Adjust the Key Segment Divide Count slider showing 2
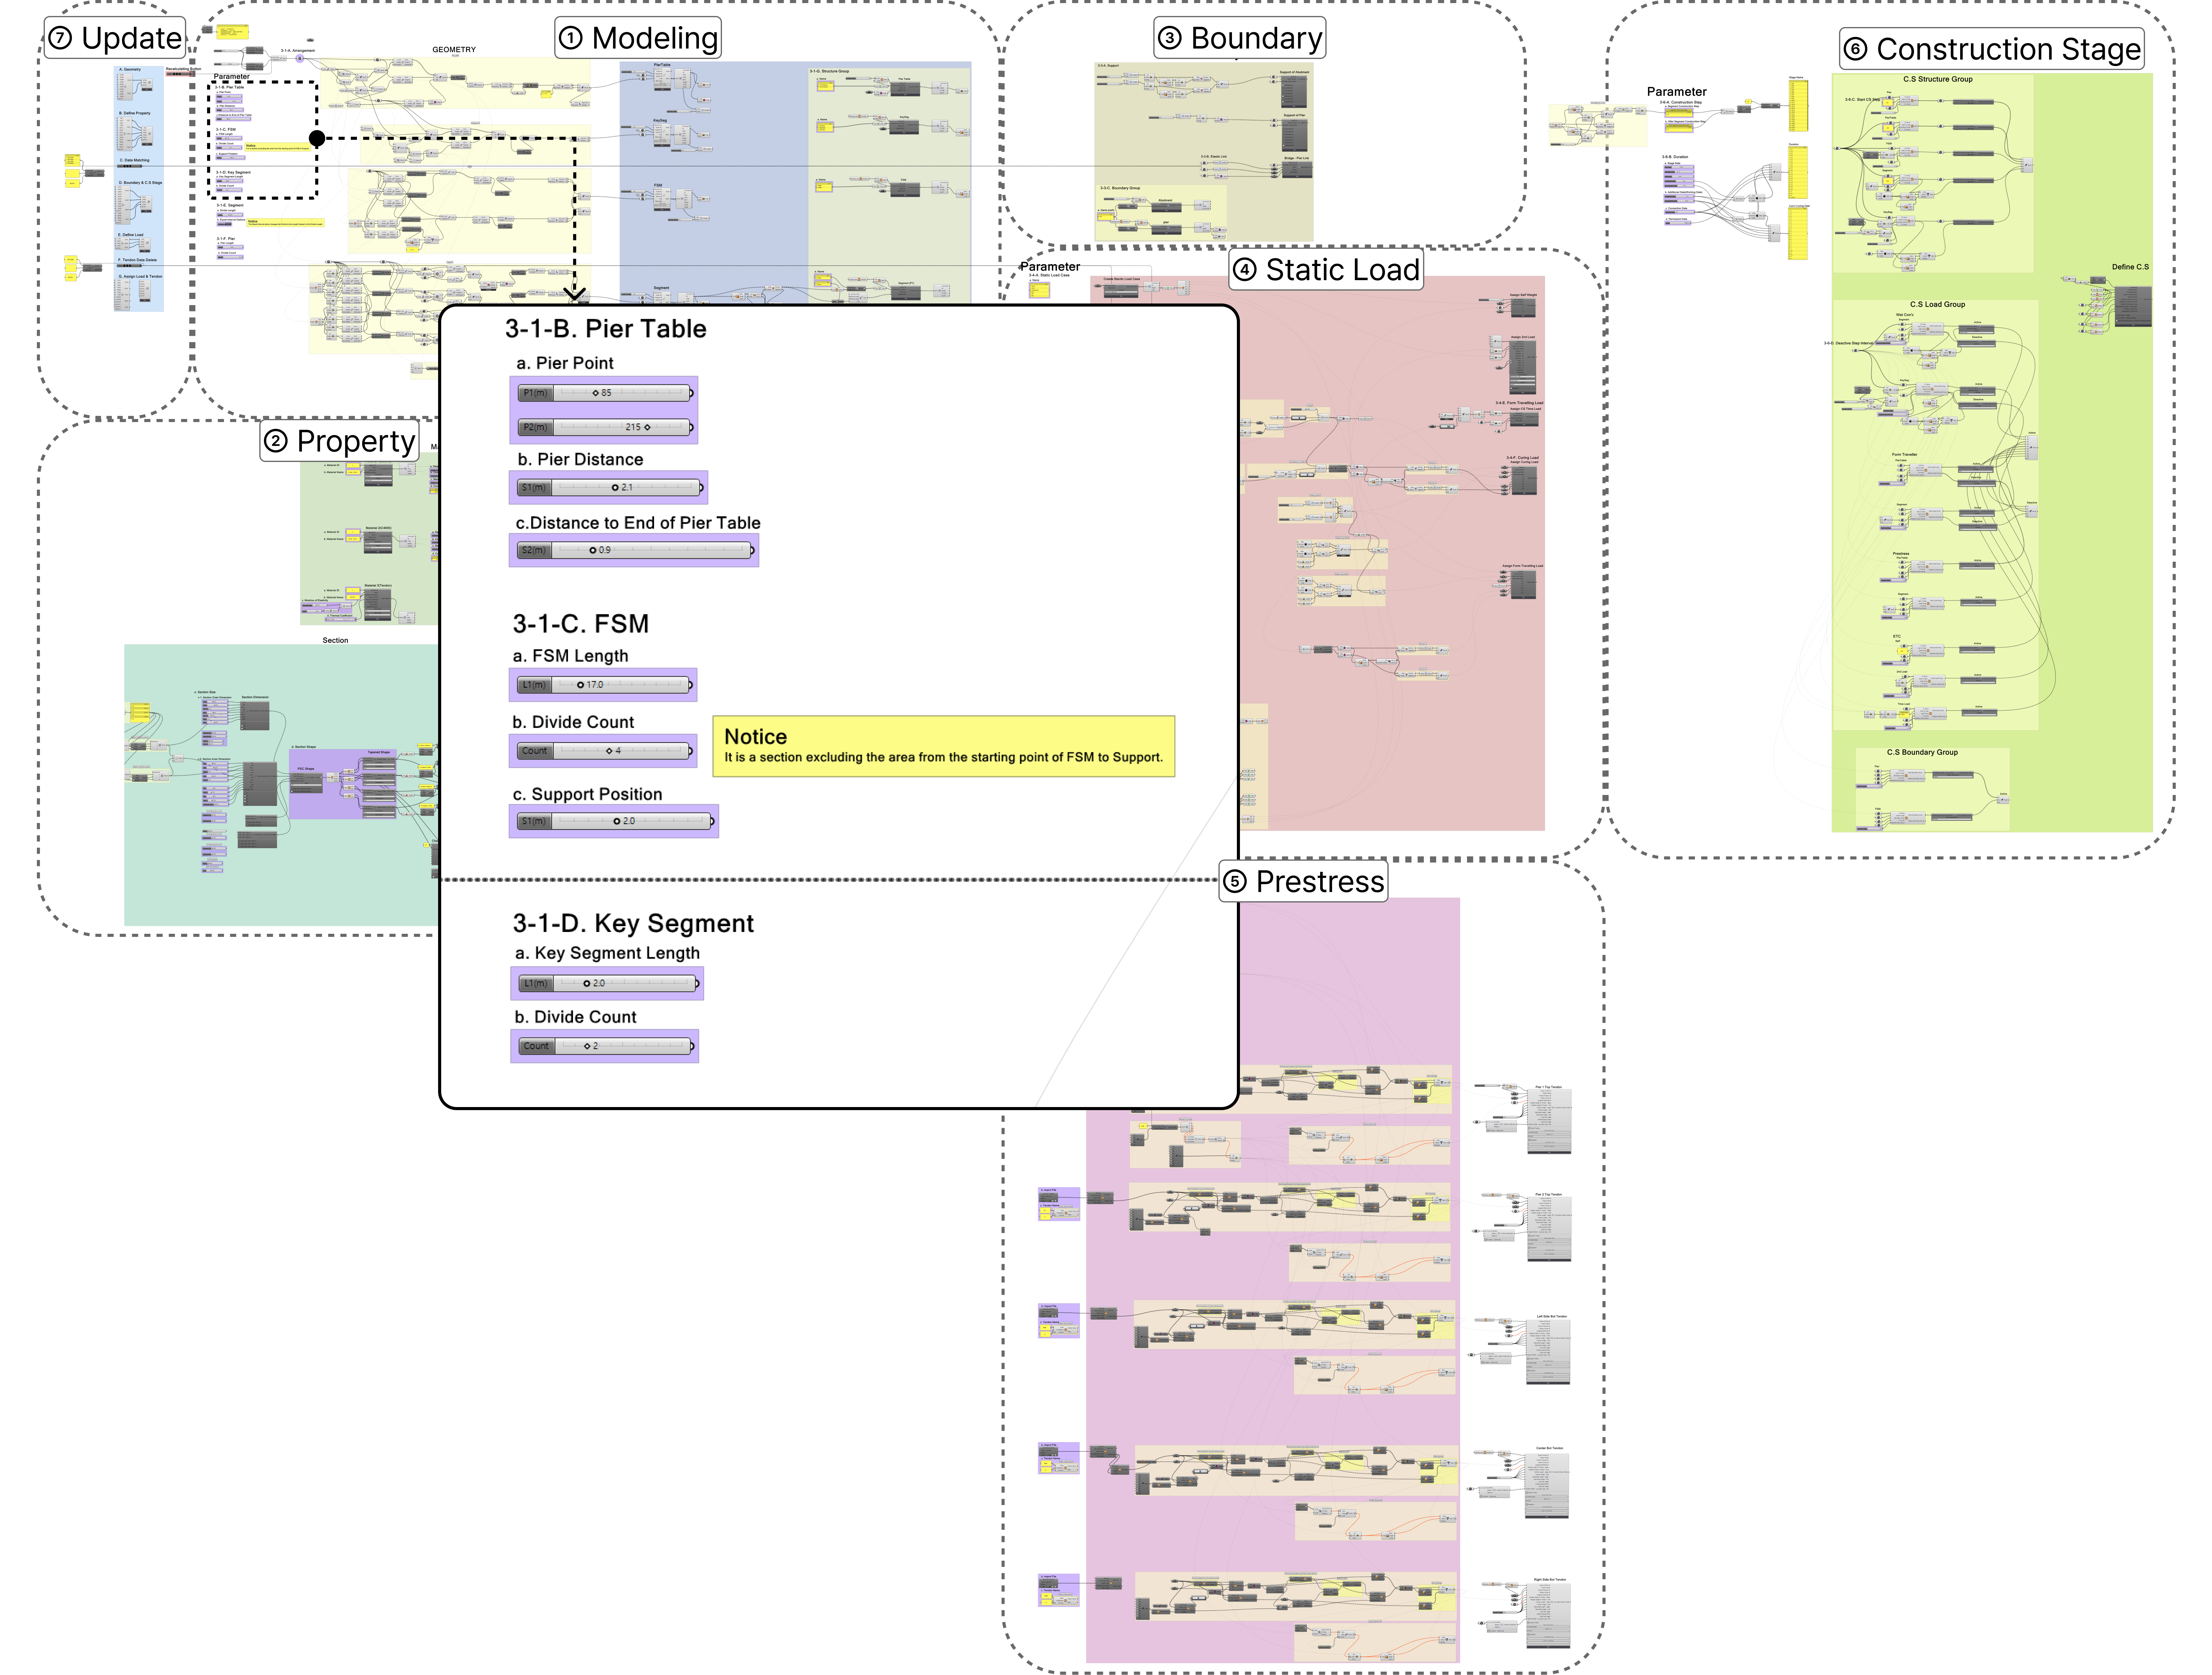The image size is (2212, 1675). point(606,1046)
